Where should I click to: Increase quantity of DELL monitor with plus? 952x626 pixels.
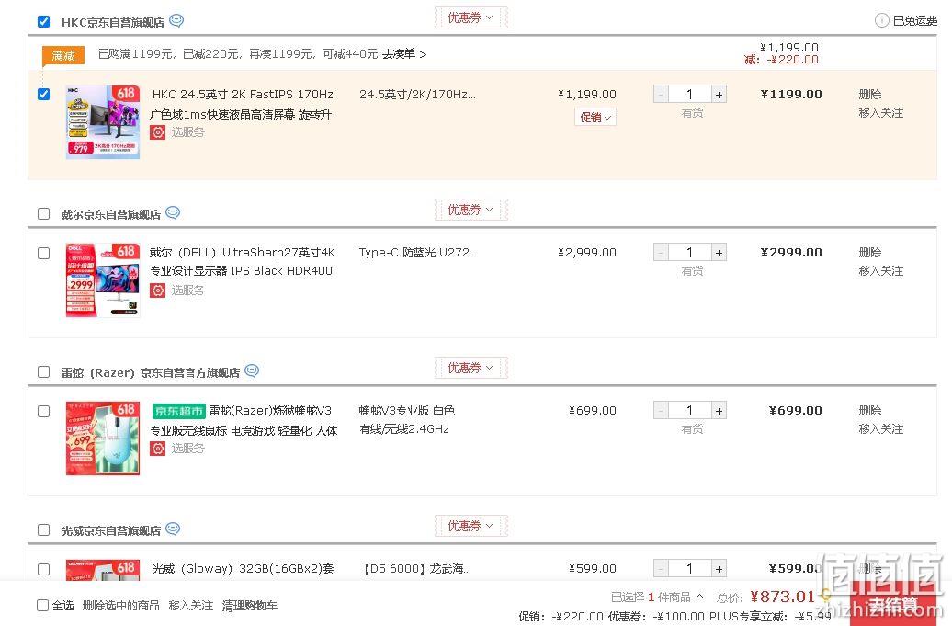(719, 252)
